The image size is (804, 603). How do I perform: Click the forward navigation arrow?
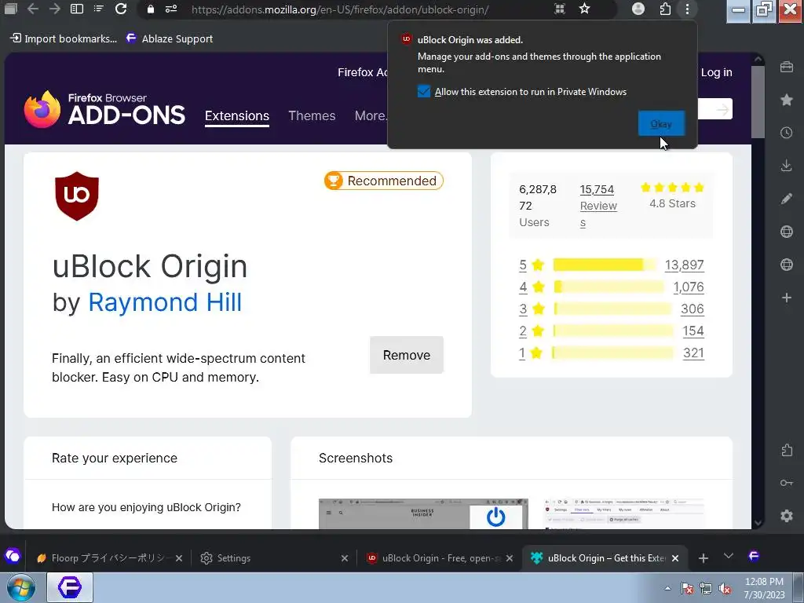point(54,9)
